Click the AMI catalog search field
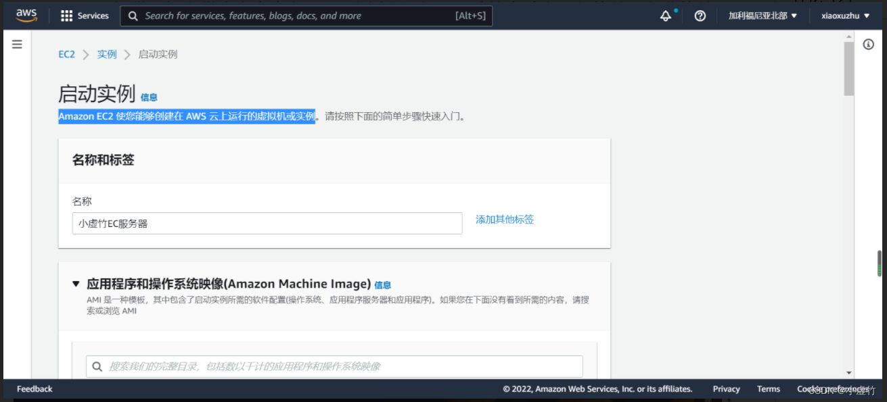887x402 pixels. point(334,366)
